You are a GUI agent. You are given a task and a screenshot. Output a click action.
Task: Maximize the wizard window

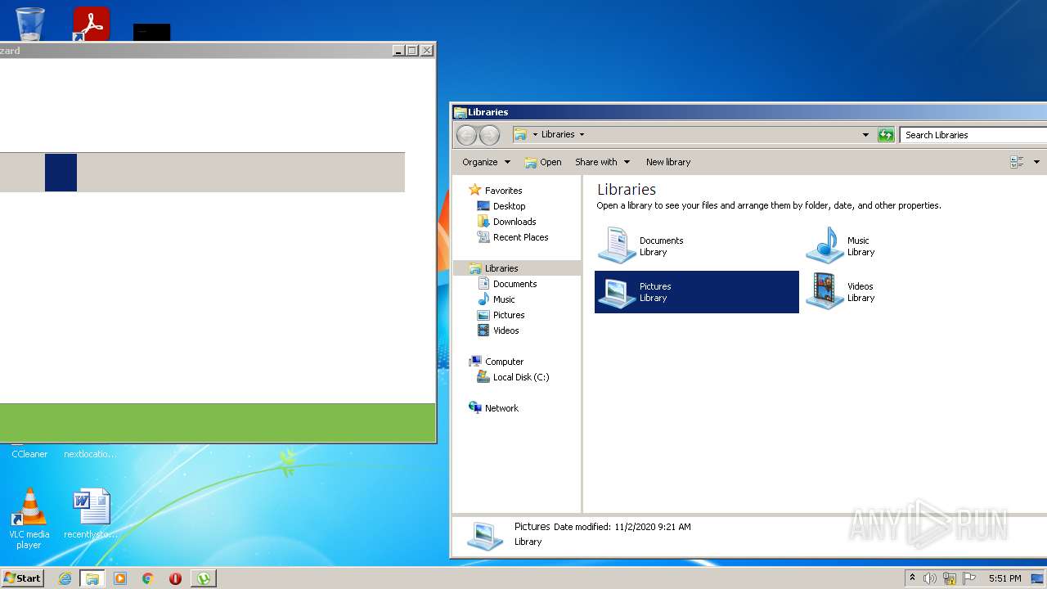pos(412,51)
